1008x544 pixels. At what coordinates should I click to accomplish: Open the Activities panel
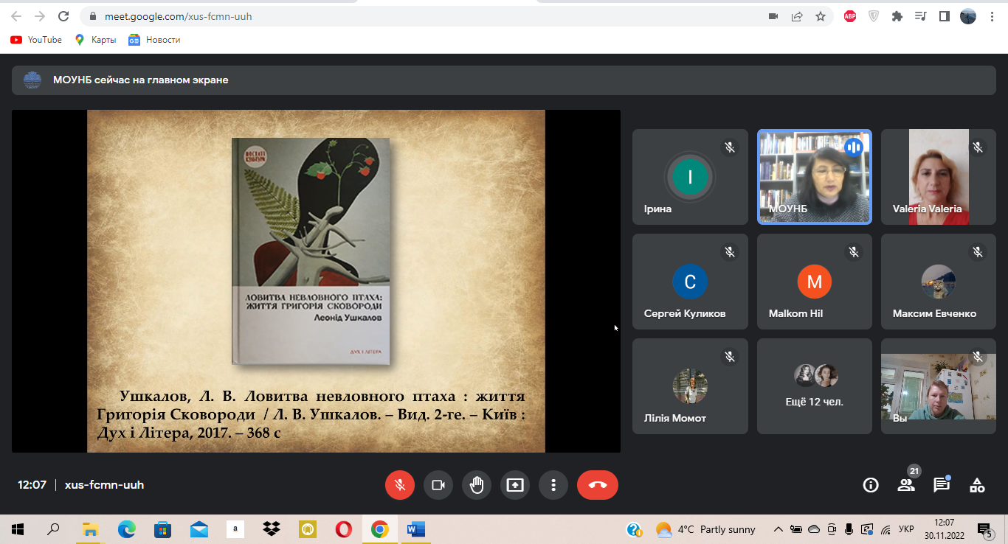click(977, 485)
